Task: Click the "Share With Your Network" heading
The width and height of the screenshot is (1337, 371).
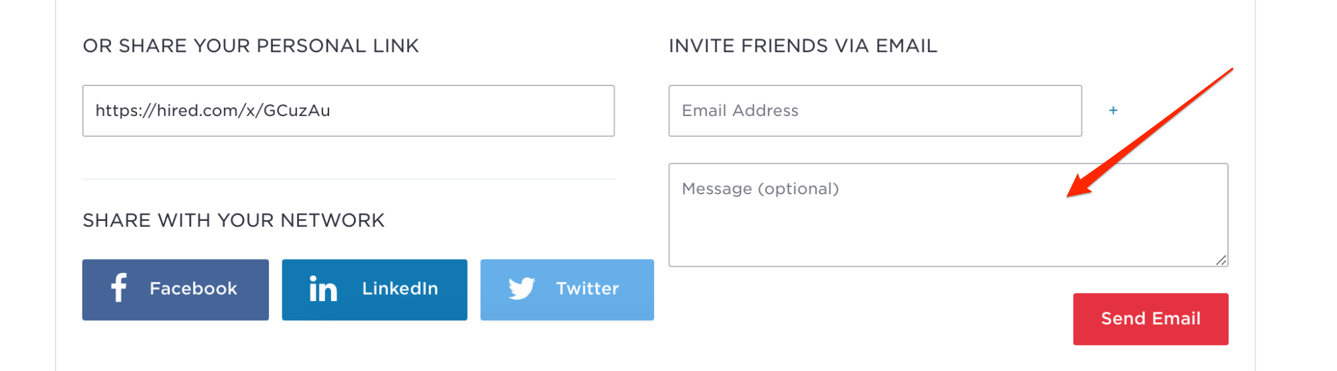Action: 233,220
